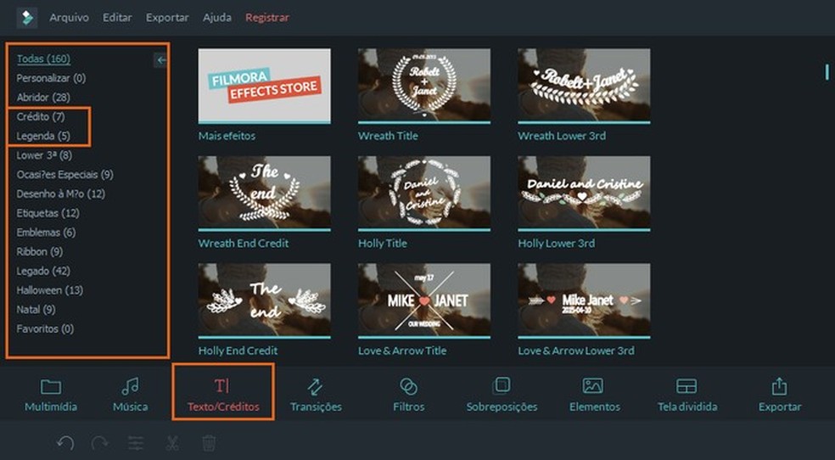Screen dimensions: 835x460
Task: Click the Registrar menu item
Action: (x=267, y=18)
